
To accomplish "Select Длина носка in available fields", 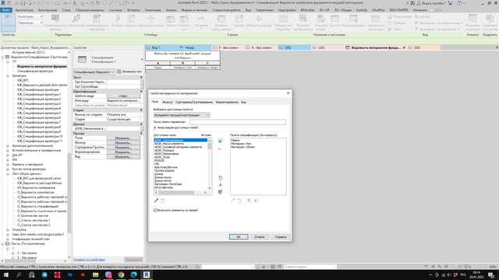I will coord(163,177).
